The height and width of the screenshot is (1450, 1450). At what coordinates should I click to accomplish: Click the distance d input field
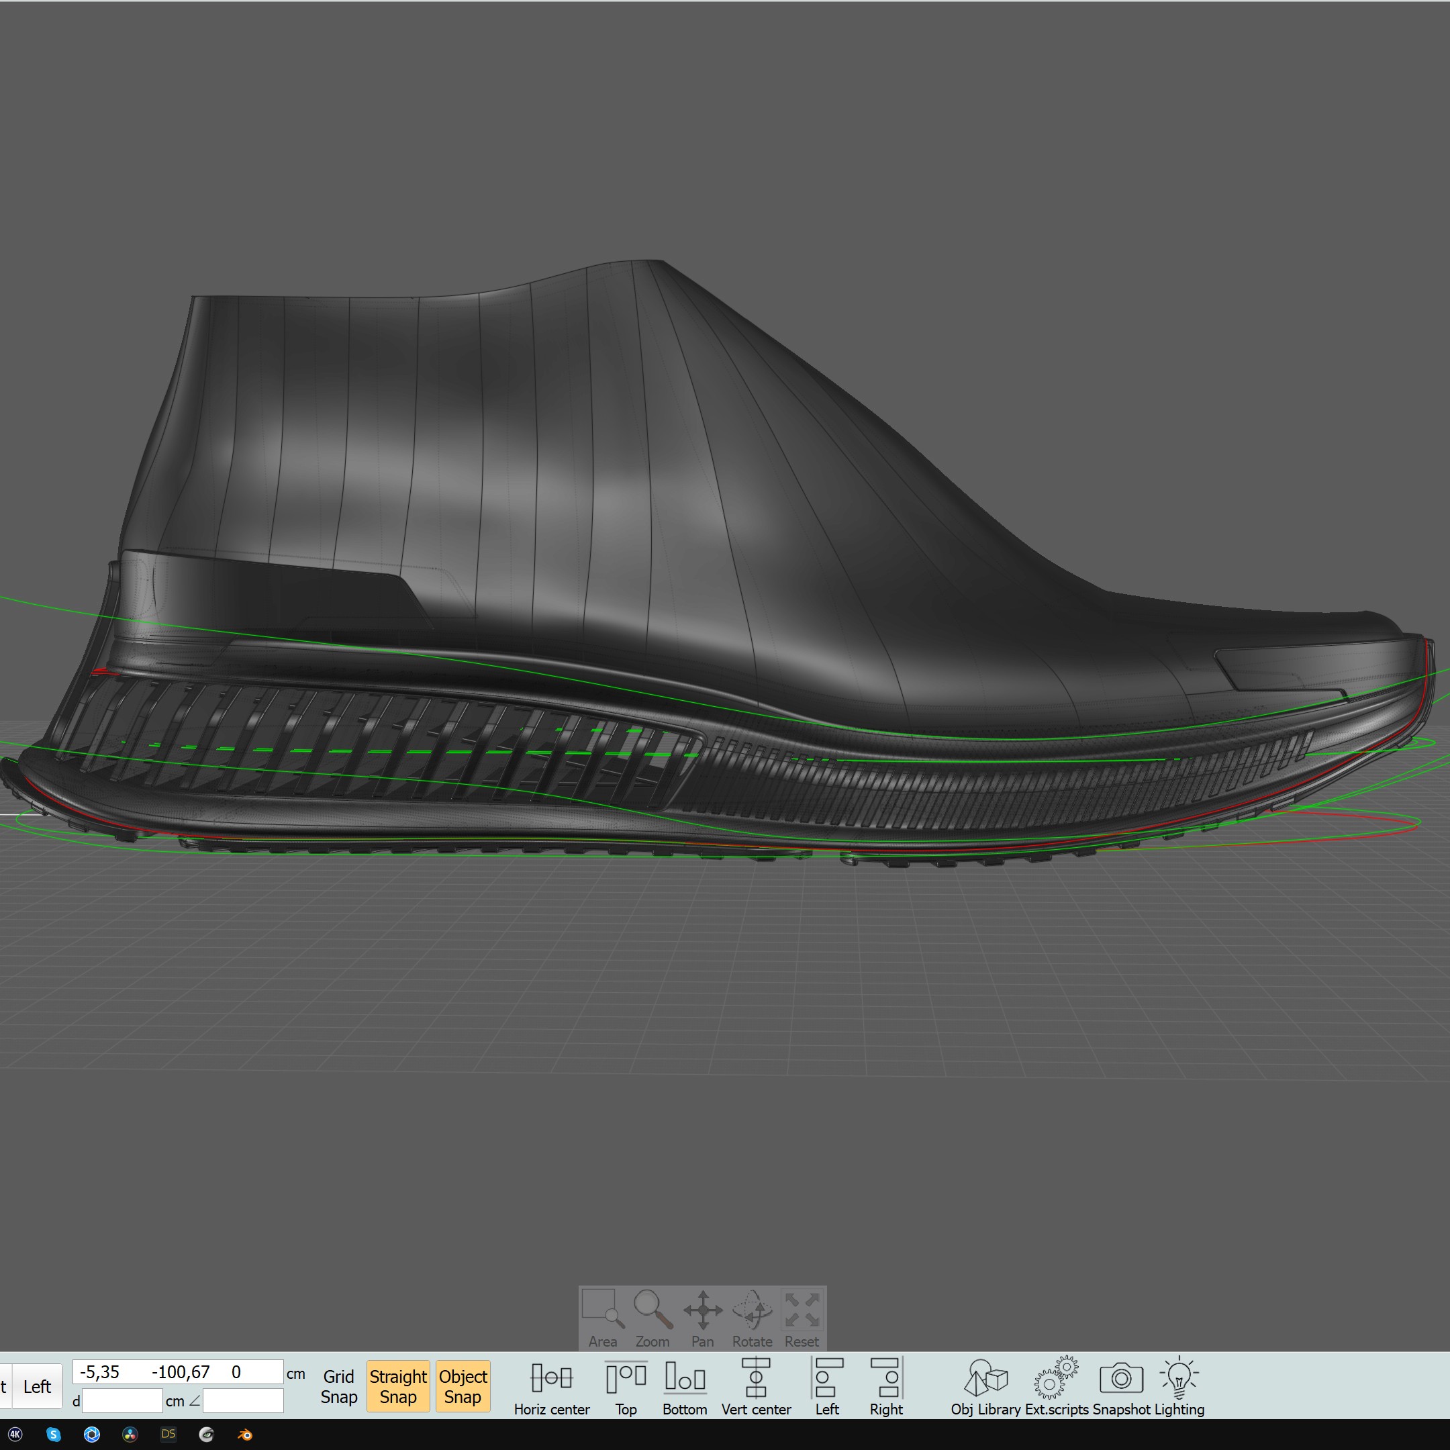tap(122, 1400)
